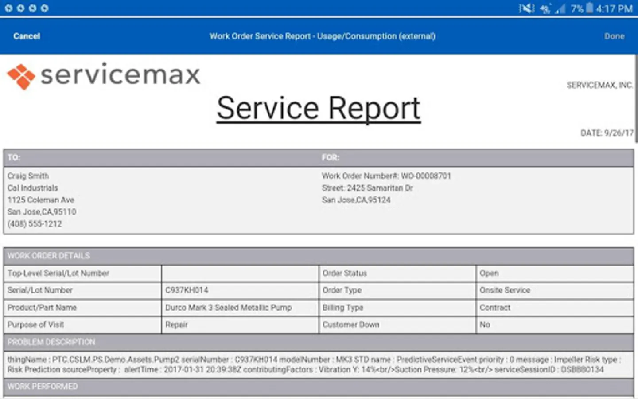The width and height of the screenshot is (638, 399).
Task: Select Serial/Lot Number label cell
Action: (82, 290)
